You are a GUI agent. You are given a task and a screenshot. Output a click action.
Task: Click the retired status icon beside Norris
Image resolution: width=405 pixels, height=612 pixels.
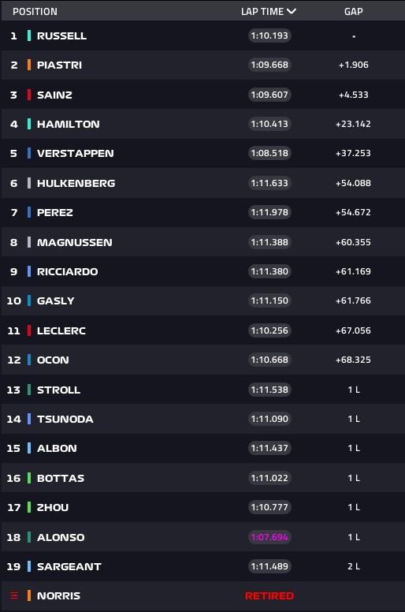click(14, 595)
